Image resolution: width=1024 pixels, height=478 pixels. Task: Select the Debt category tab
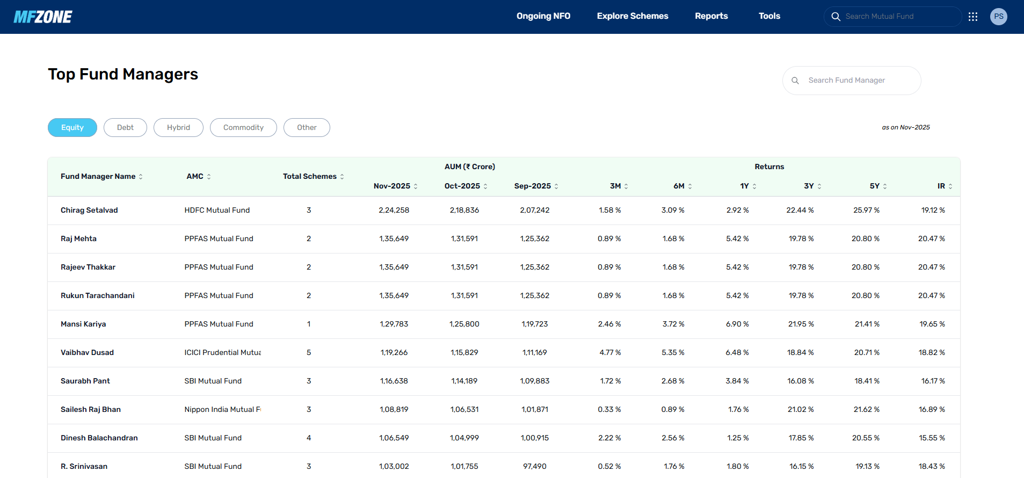[125, 128]
